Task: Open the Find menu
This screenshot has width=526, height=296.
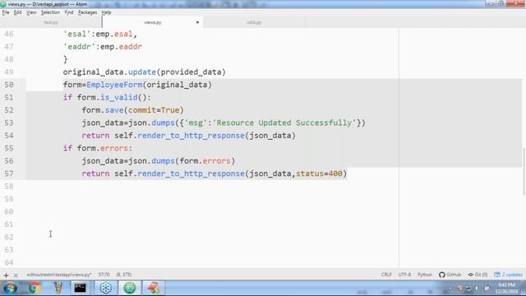Action: 69,12
